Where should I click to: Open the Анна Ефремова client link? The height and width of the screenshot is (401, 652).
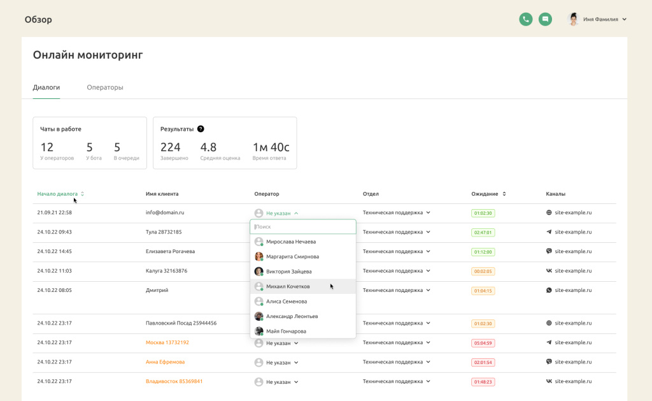coord(165,362)
